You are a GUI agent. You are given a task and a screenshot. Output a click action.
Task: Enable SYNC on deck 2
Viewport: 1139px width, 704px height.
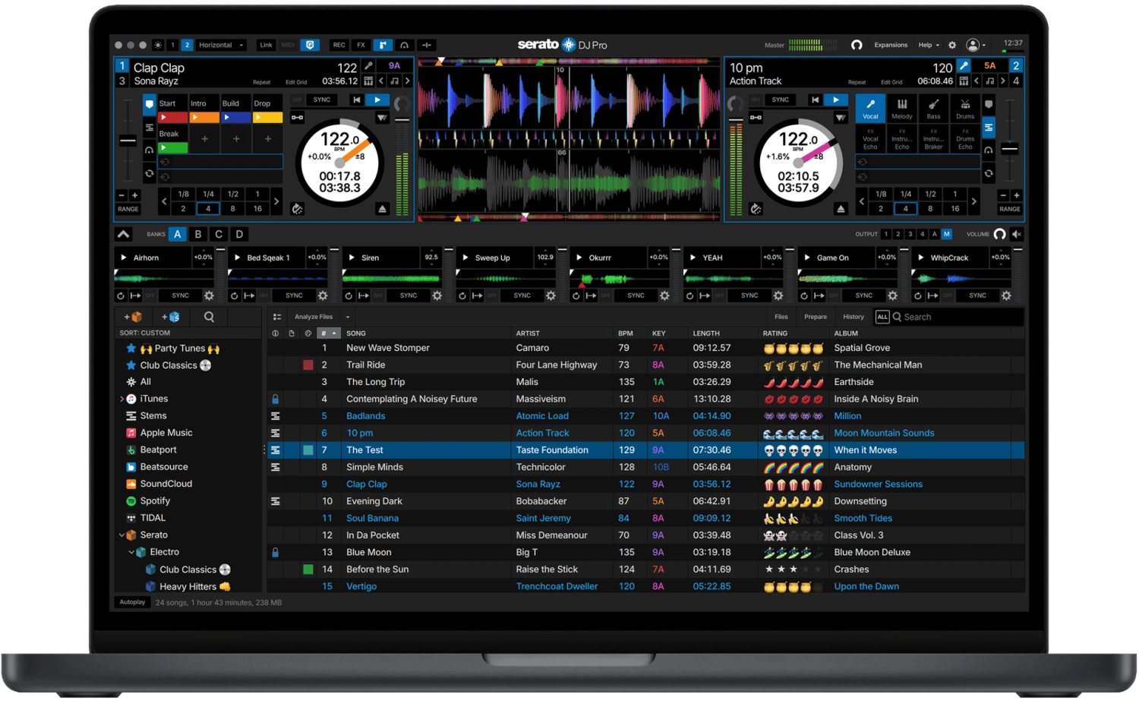[781, 100]
